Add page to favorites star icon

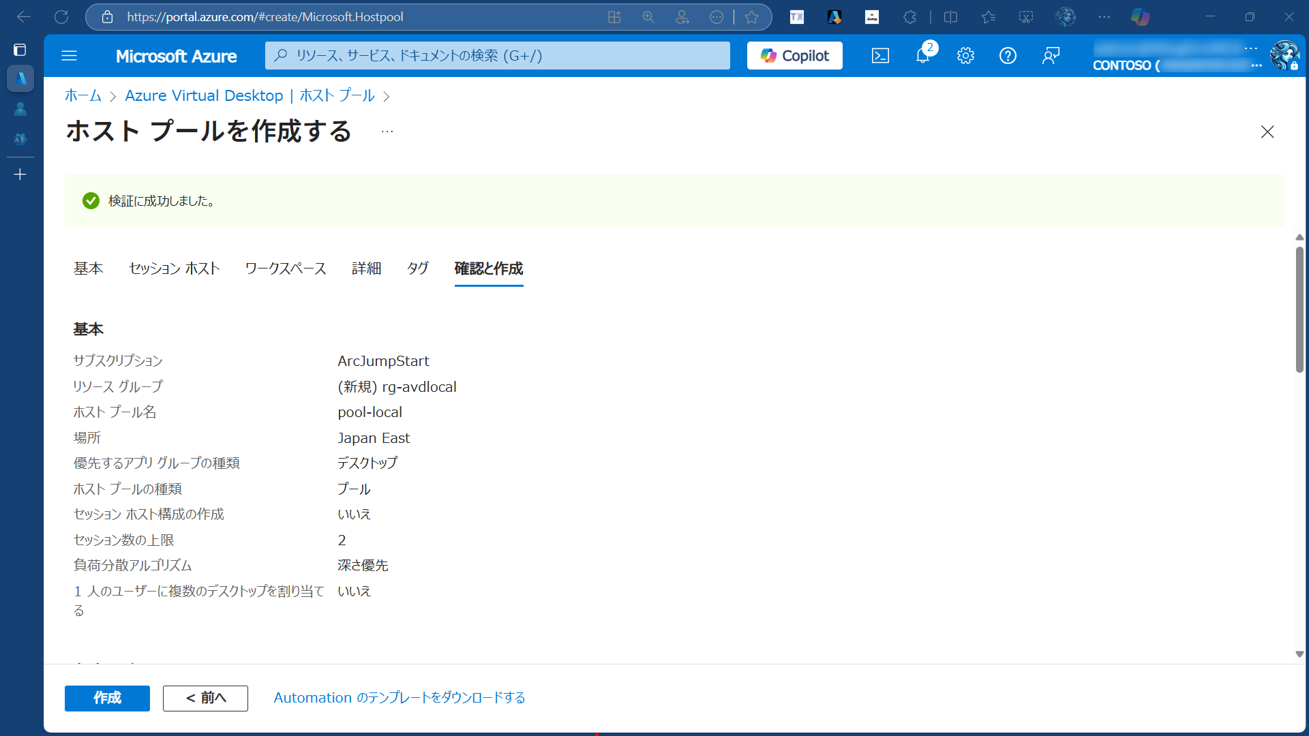point(751,17)
